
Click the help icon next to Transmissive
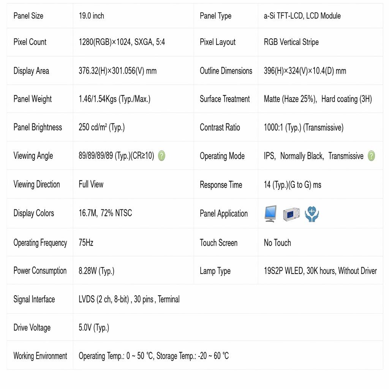point(371,156)
